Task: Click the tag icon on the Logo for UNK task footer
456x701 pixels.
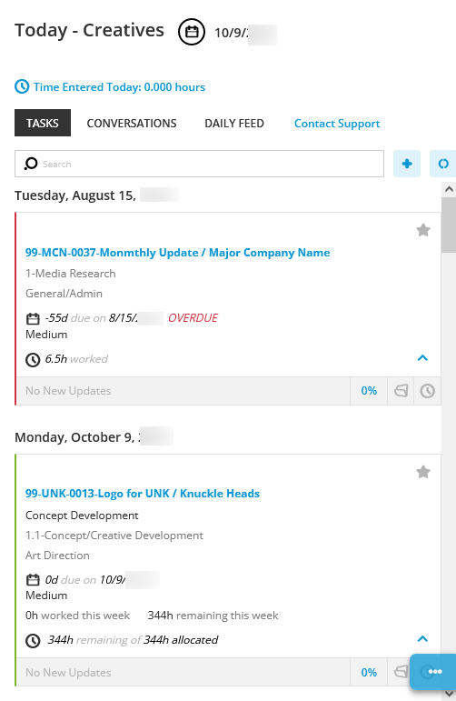Action: point(401,672)
